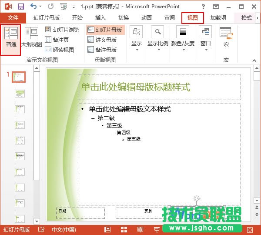Collapse the ribbon with chevron
The height and width of the screenshot is (235, 261).
[254, 60]
